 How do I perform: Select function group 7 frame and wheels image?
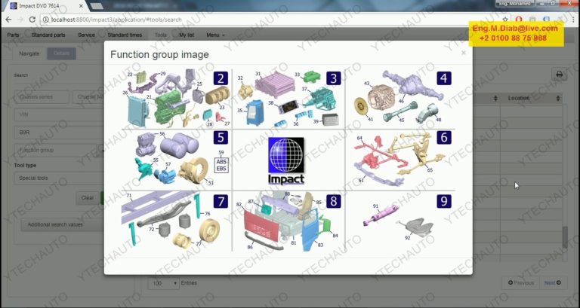[x=175, y=221]
